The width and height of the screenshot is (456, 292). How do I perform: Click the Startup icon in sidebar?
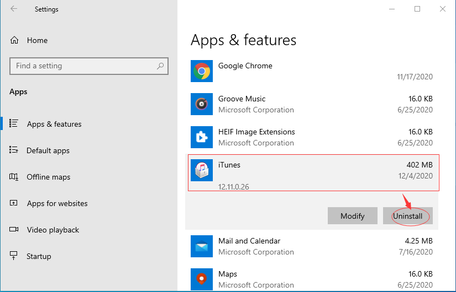pos(14,256)
